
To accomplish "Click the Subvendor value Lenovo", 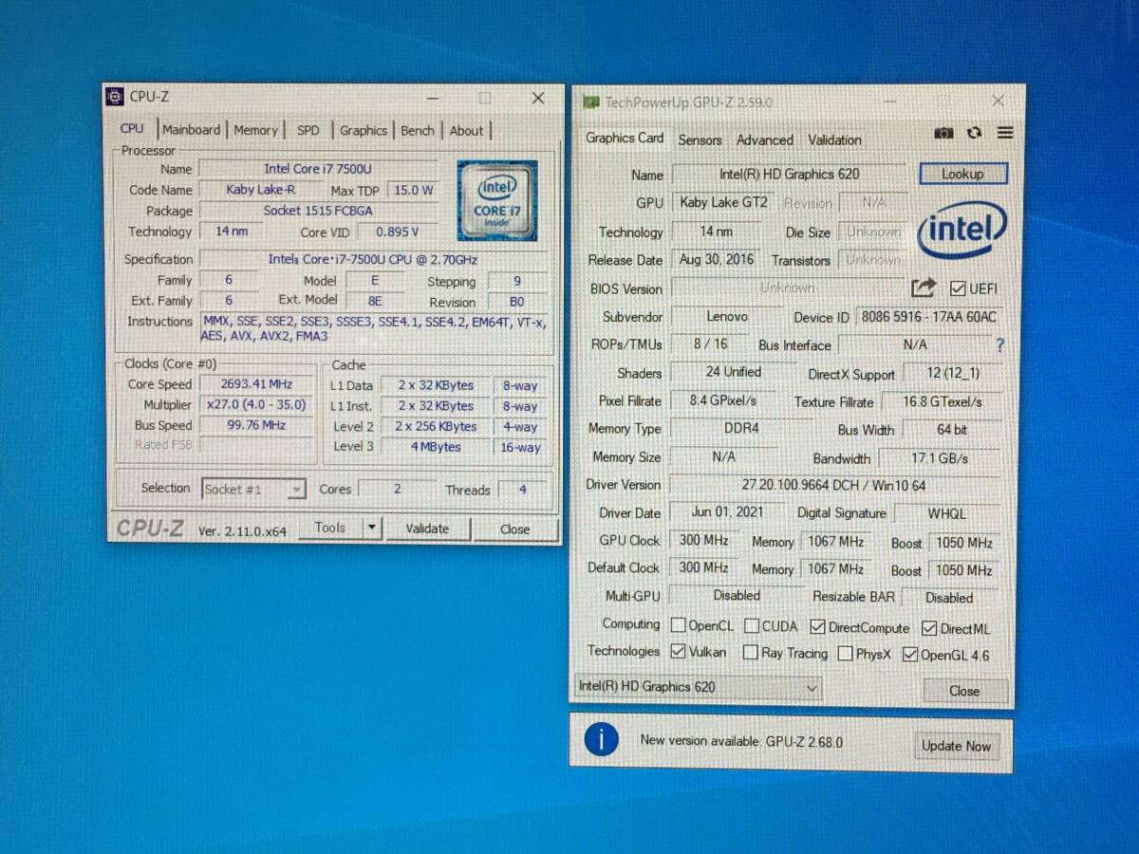I will [x=727, y=316].
